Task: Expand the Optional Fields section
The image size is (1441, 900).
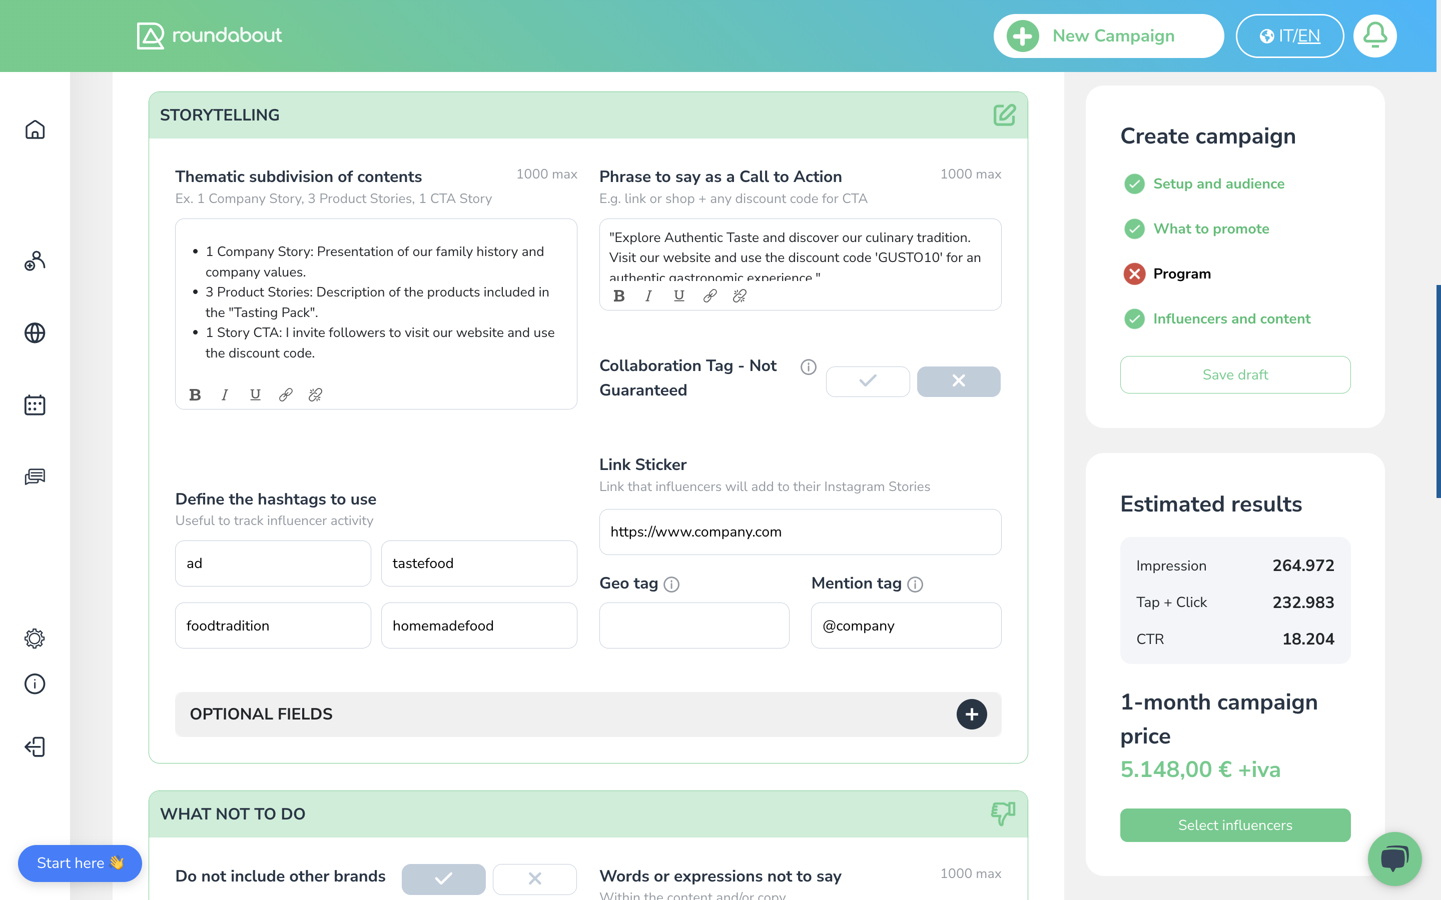Action: point(971,713)
